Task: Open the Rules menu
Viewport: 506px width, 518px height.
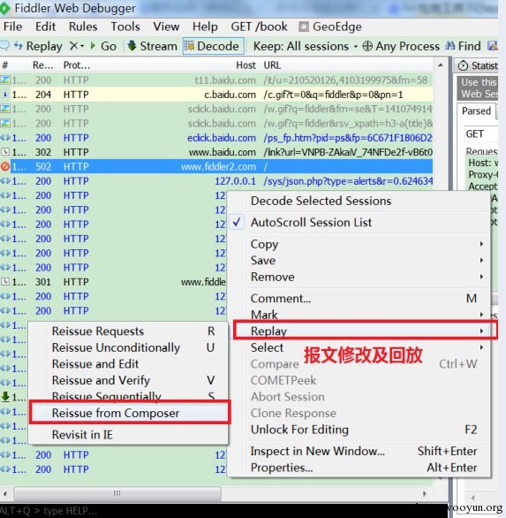Action: (x=83, y=27)
